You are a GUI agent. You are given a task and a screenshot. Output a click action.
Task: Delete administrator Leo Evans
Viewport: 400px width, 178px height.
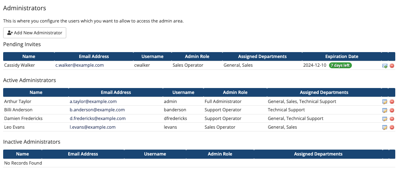click(x=392, y=127)
